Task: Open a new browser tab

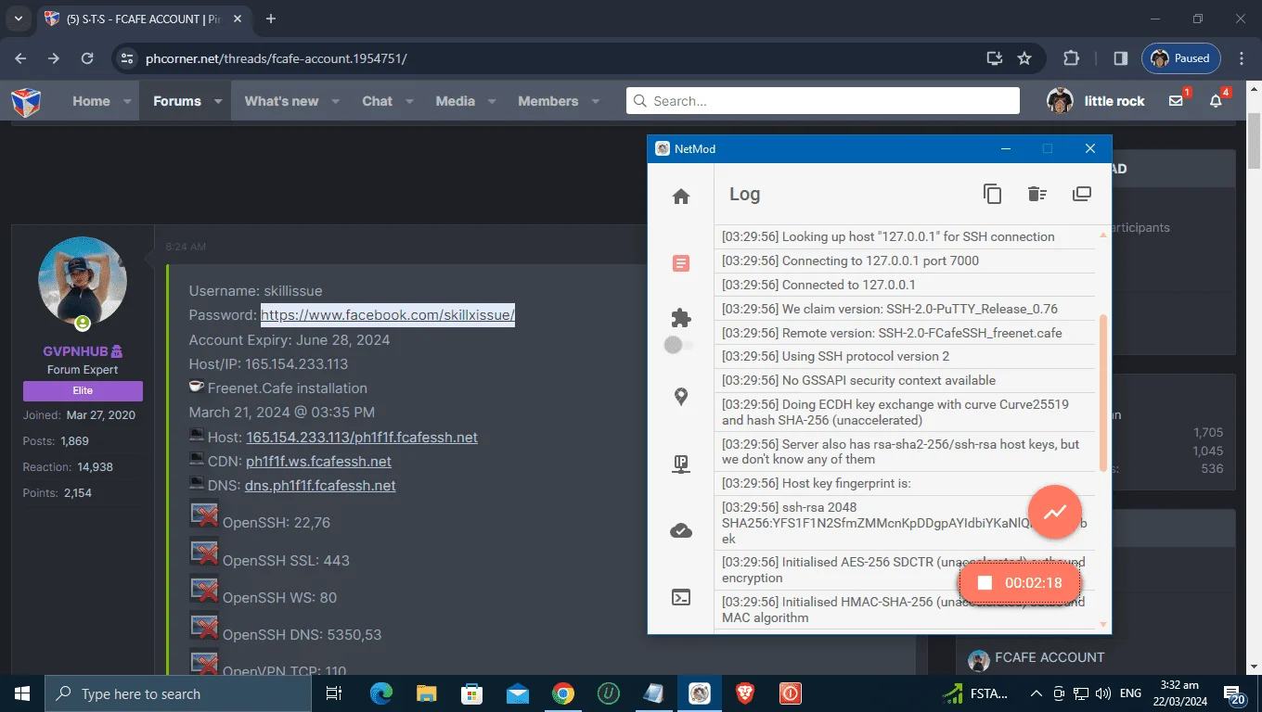Action: pos(271,19)
